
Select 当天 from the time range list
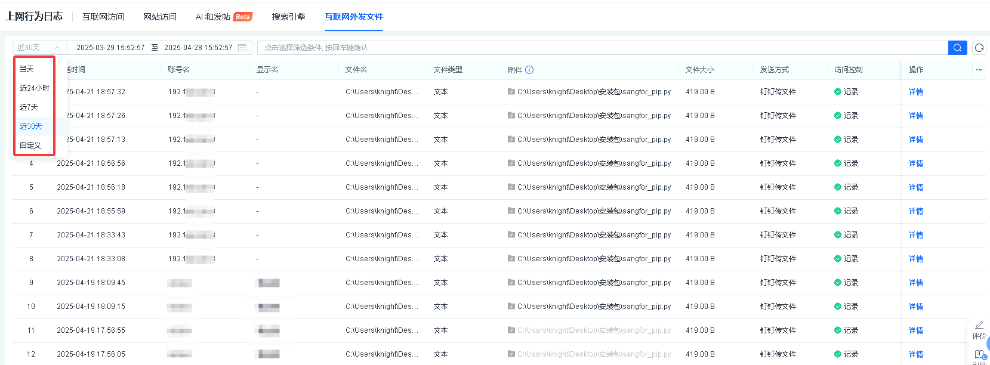(x=27, y=69)
